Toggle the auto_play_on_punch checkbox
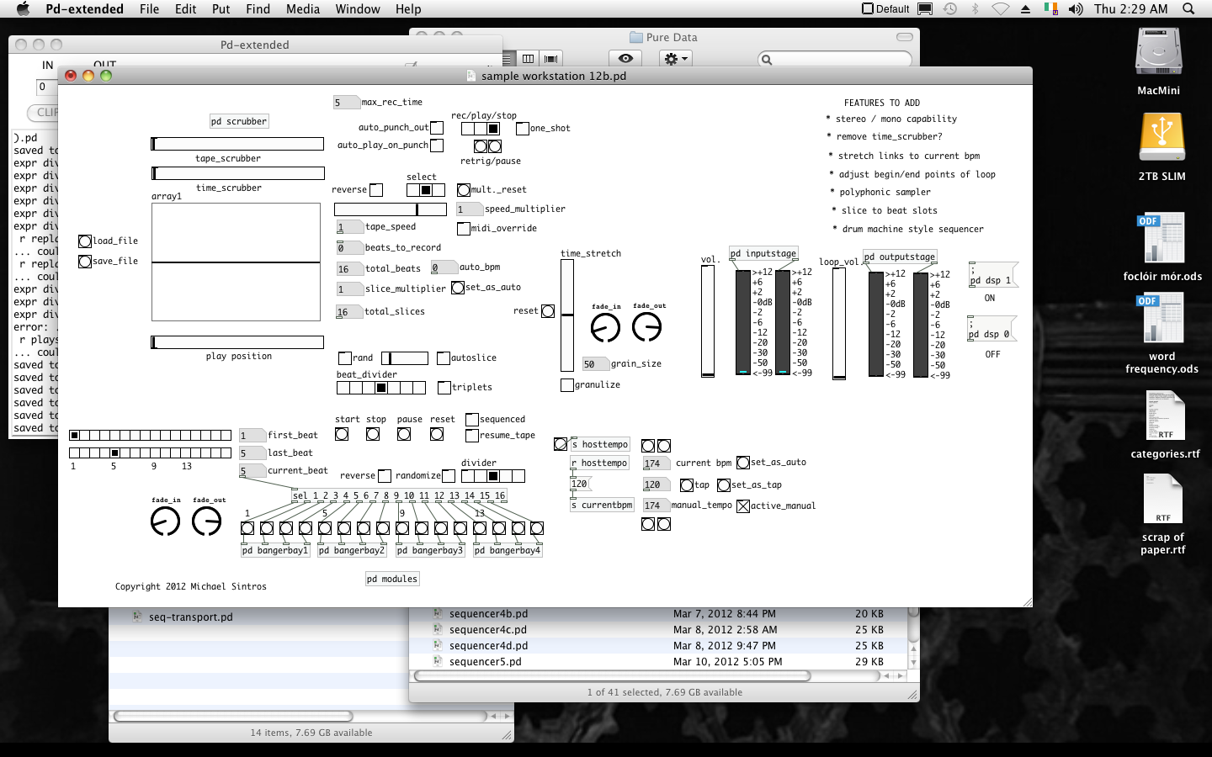Viewport: 1212px width, 757px height. [437, 146]
